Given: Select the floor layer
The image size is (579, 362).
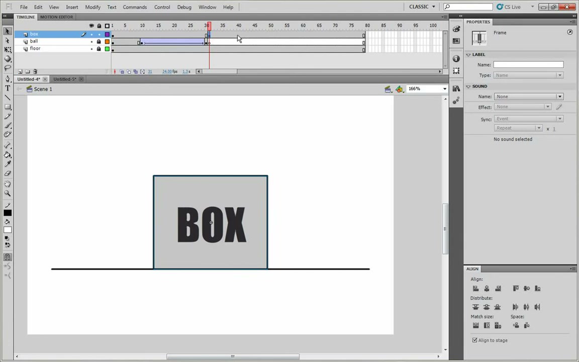Looking at the screenshot, I should (35, 48).
